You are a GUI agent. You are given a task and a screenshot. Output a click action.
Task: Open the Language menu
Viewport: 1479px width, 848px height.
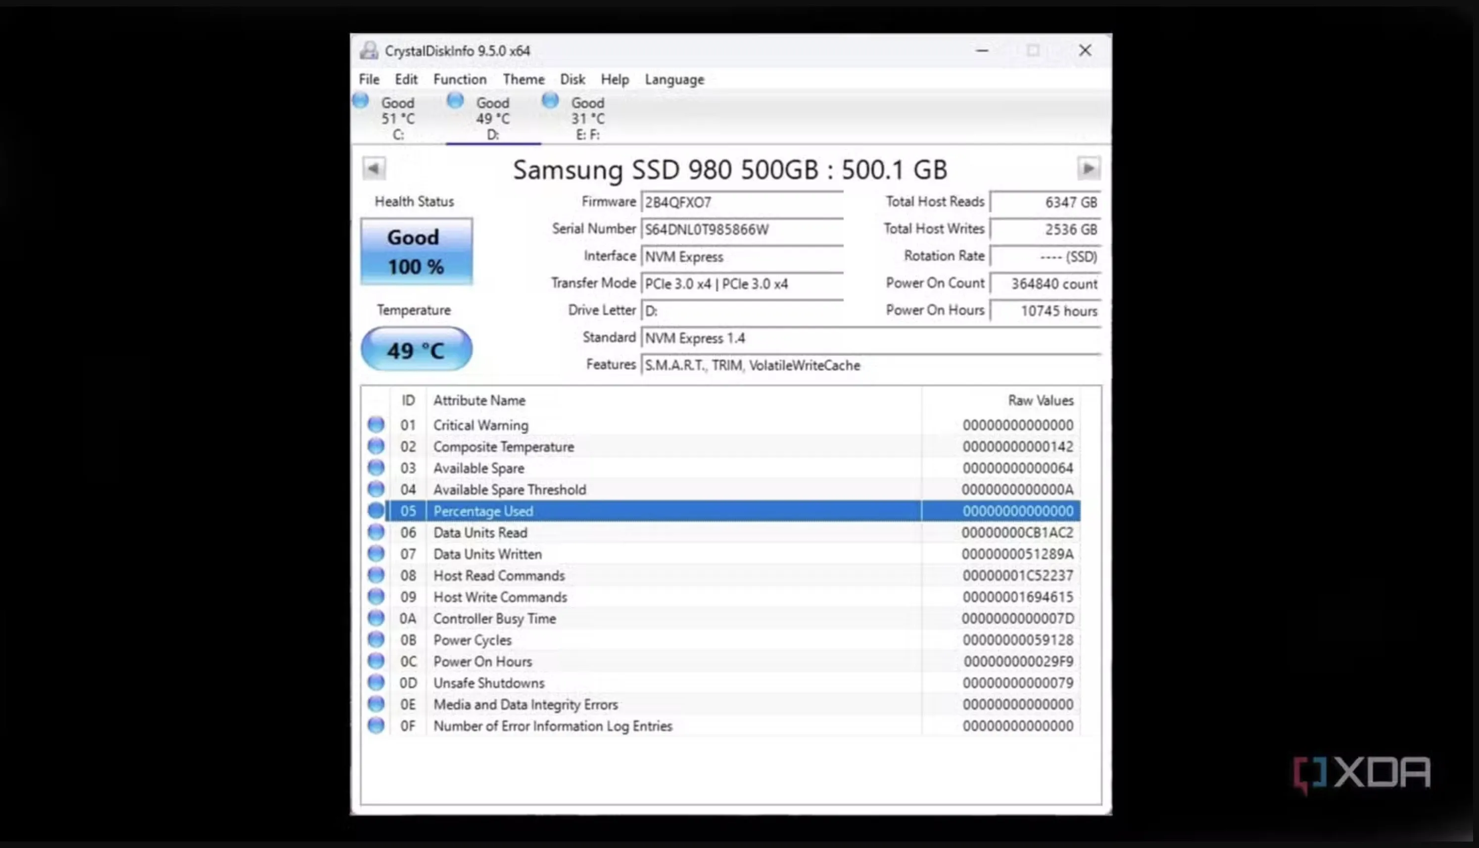tap(674, 79)
